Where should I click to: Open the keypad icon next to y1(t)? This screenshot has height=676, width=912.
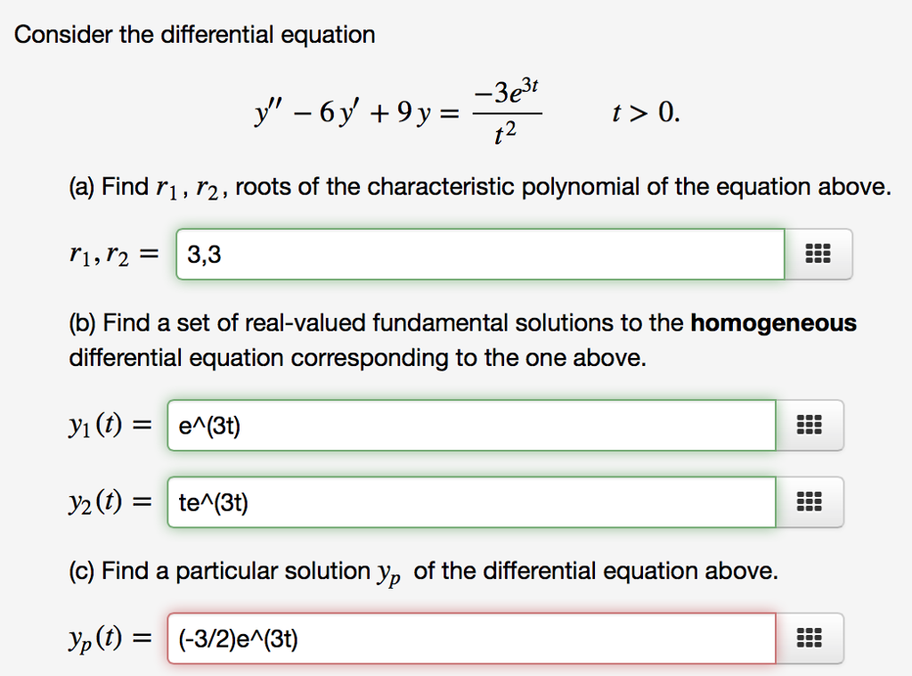(810, 425)
